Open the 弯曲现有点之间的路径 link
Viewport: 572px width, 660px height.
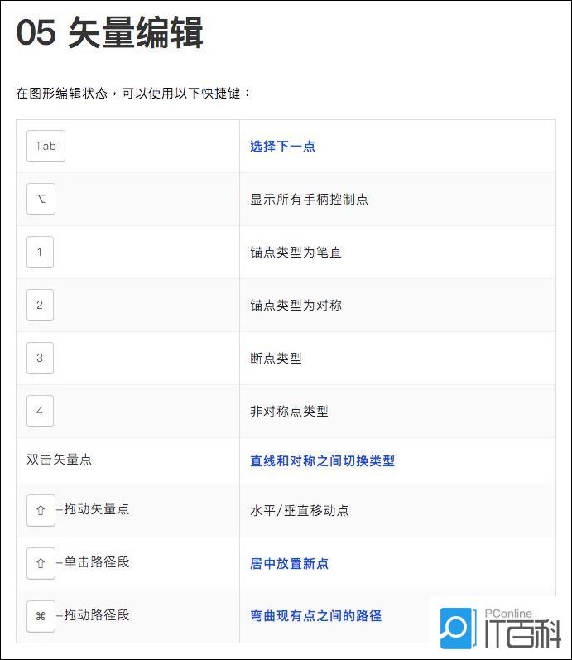point(316,616)
